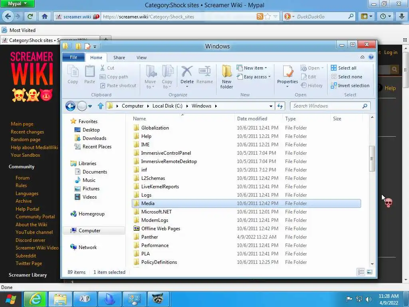The width and height of the screenshot is (409, 307).
Task: Click Cut scissors icon
Action: click(x=103, y=68)
